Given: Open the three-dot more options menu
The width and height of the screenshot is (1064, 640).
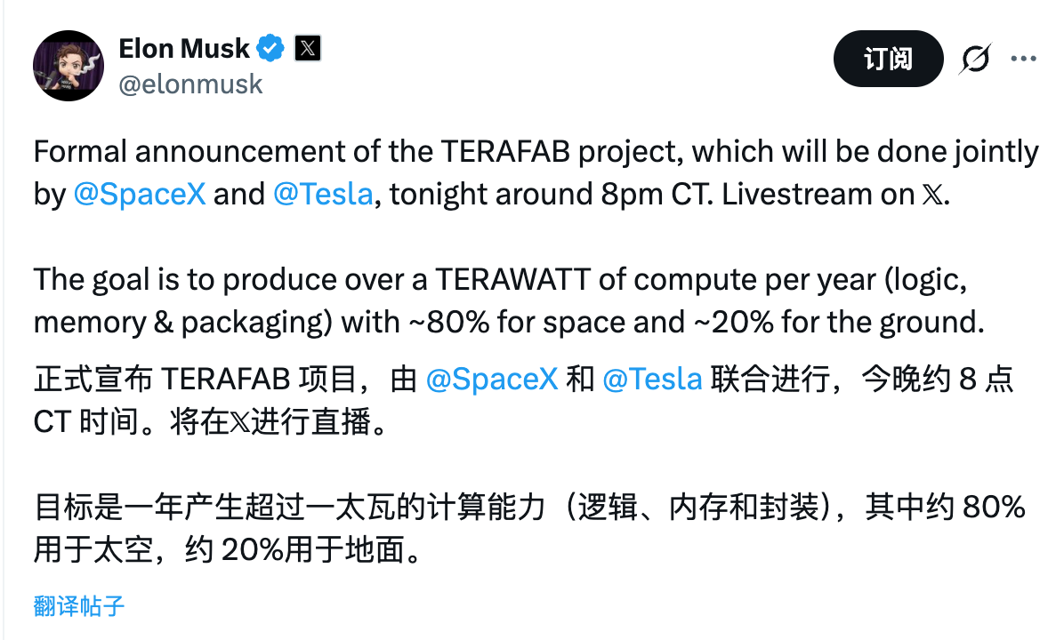Looking at the screenshot, I should click(1023, 59).
